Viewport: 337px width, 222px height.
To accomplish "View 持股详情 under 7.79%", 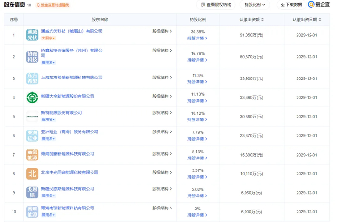I will tap(197, 139).
